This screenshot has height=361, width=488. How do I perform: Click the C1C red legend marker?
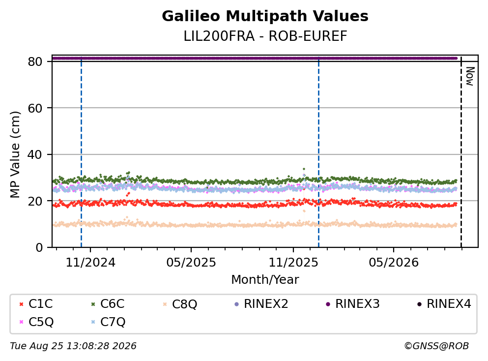pyautogui.click(x=21, y=304)
